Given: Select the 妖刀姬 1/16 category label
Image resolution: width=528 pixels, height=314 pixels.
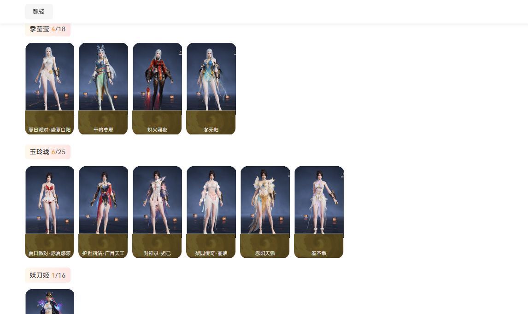Looking at the screenshot, I should (x=47, y=275).
